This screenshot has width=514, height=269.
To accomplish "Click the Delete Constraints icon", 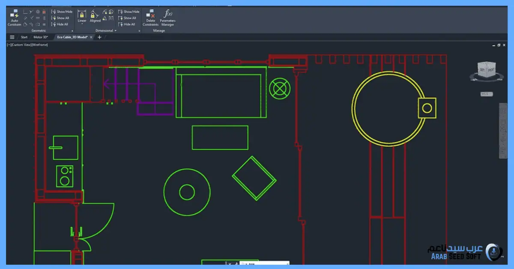I will [150, 17].
